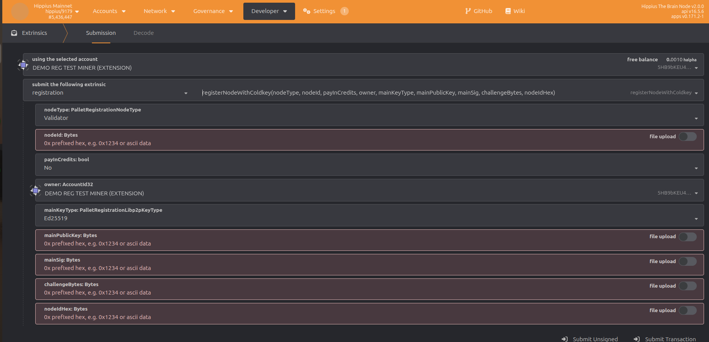Toggle file upload for nodeIdHex
The height and width of the screenshot is (342, 709).
point(688,310)
